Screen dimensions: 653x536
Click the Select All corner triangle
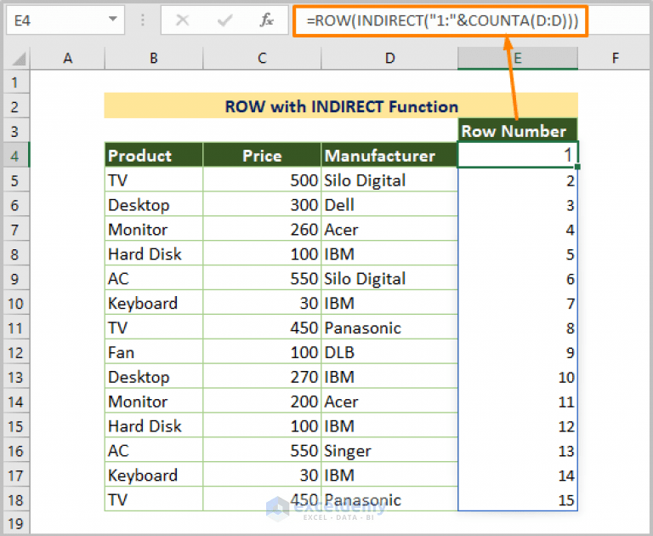[x=18, y=59]
